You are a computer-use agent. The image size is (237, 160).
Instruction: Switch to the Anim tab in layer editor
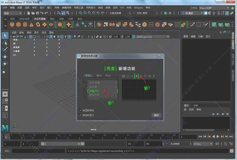point(195,106)
